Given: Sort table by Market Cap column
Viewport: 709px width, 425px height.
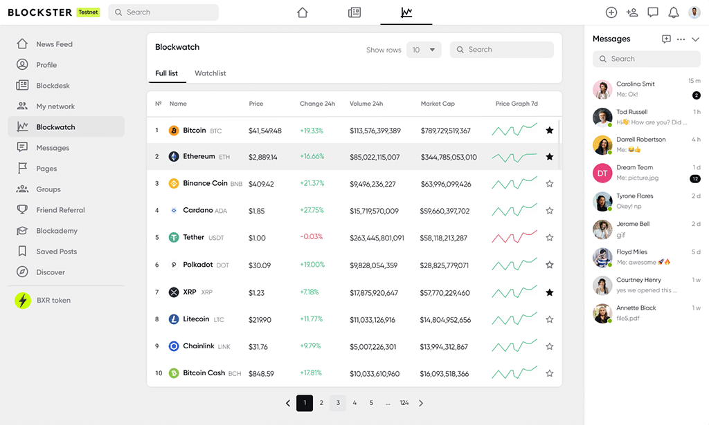Looking at the screenshot, I should pyautogui.click(x=438, y=104).
